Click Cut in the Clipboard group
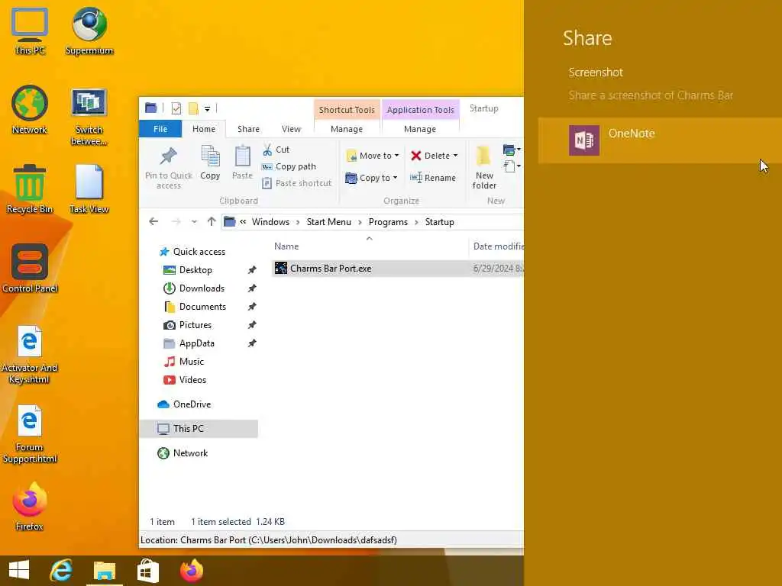 tap(276, 150)
